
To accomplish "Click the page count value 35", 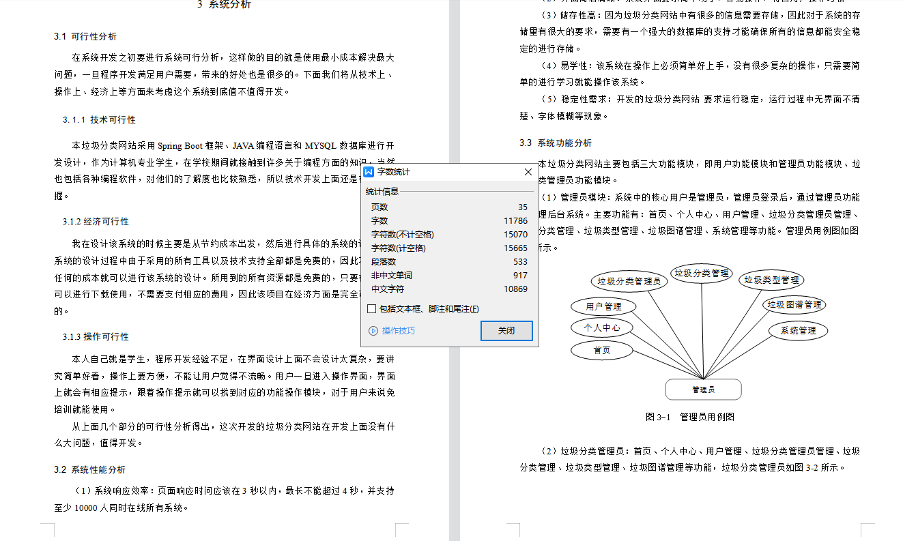I will click(523, 207).
